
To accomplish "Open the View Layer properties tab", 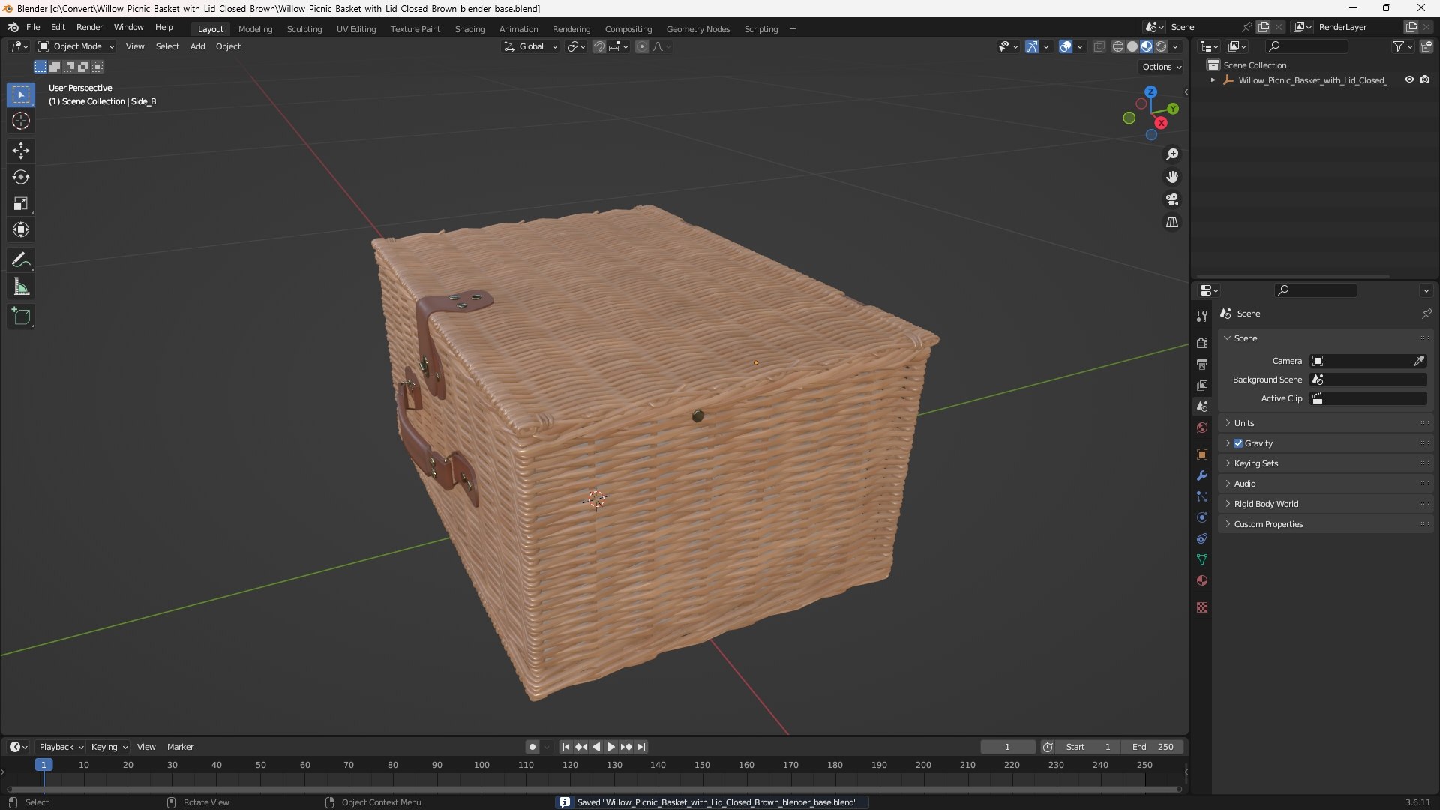I will pyautogui.click(x=1202, y=385).
